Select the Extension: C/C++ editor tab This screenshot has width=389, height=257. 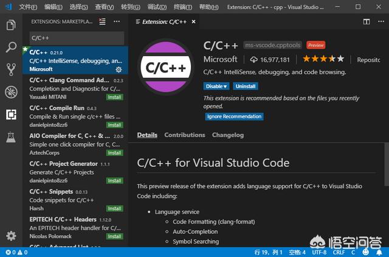pyautogui.click(x=164, y=22)
